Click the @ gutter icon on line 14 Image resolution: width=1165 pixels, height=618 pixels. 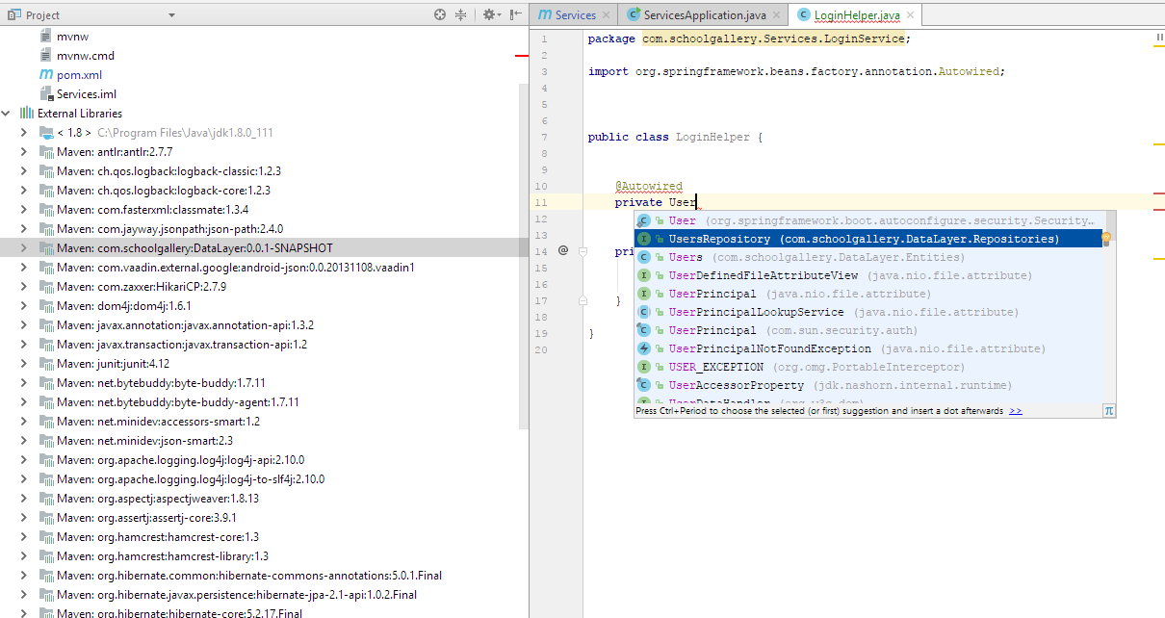tap(563, 250)
